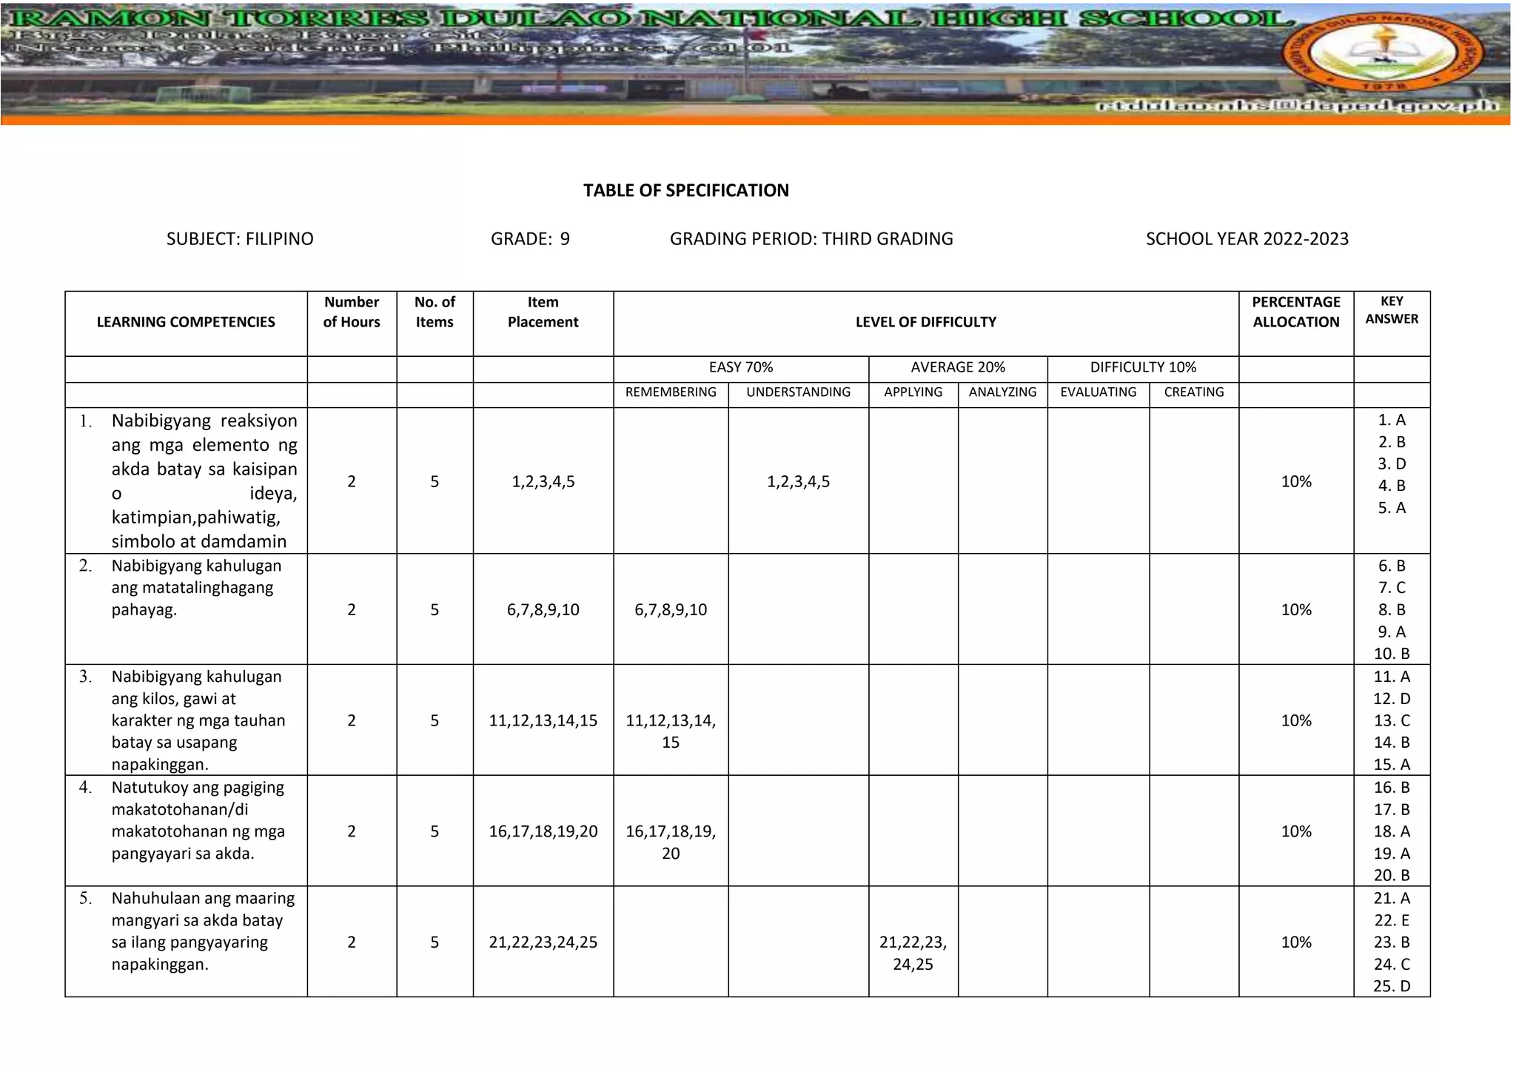
Task: Click the applying cell 21,22,23,24,25
Action: point(913,953)
